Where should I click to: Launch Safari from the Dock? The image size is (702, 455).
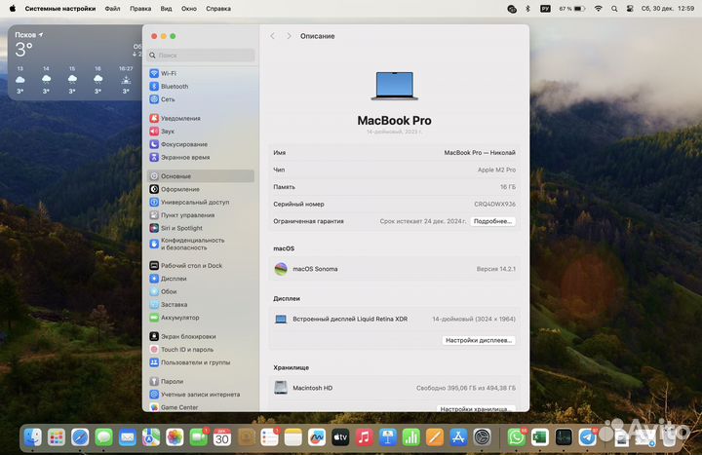pos(80,437)
